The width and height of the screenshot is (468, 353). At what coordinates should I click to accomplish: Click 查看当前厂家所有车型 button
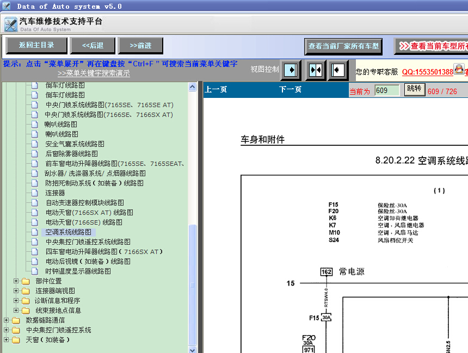(343, 46)
